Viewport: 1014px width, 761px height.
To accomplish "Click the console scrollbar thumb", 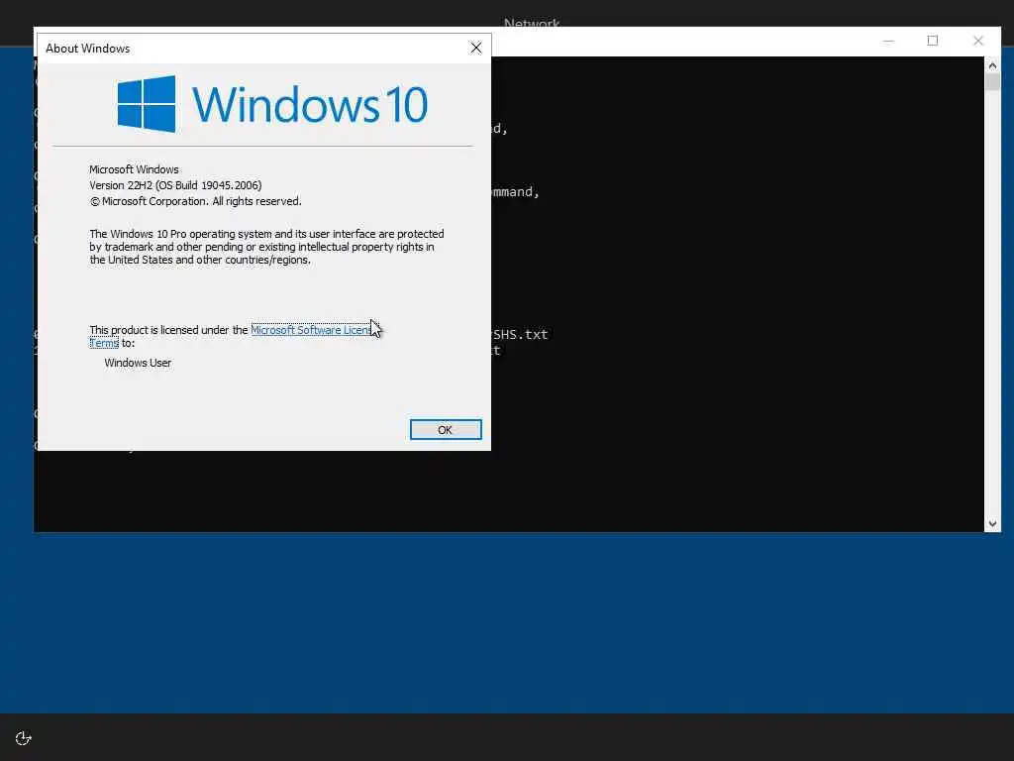I will pyautogui.click(x=992, y=81).
